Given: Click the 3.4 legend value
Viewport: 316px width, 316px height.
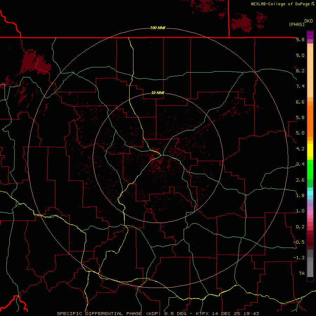Looking at the screenshot, I should pos(300,164).
